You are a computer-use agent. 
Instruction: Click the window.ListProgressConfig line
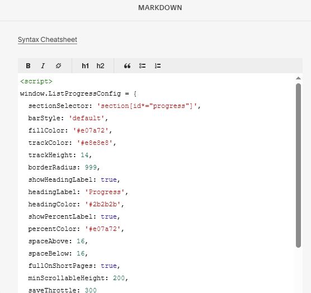point(78,93)
